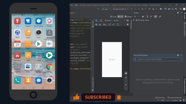The height and width of the screenshot is (104, 186).
Task: Click Collapse All in Gradle toolbar
Action: 151,17
